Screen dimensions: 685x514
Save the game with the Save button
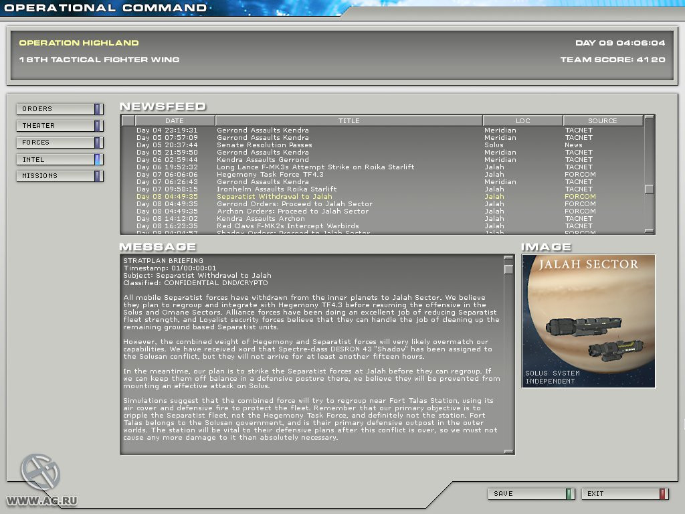pyautogui.click(x=531, y=494)
